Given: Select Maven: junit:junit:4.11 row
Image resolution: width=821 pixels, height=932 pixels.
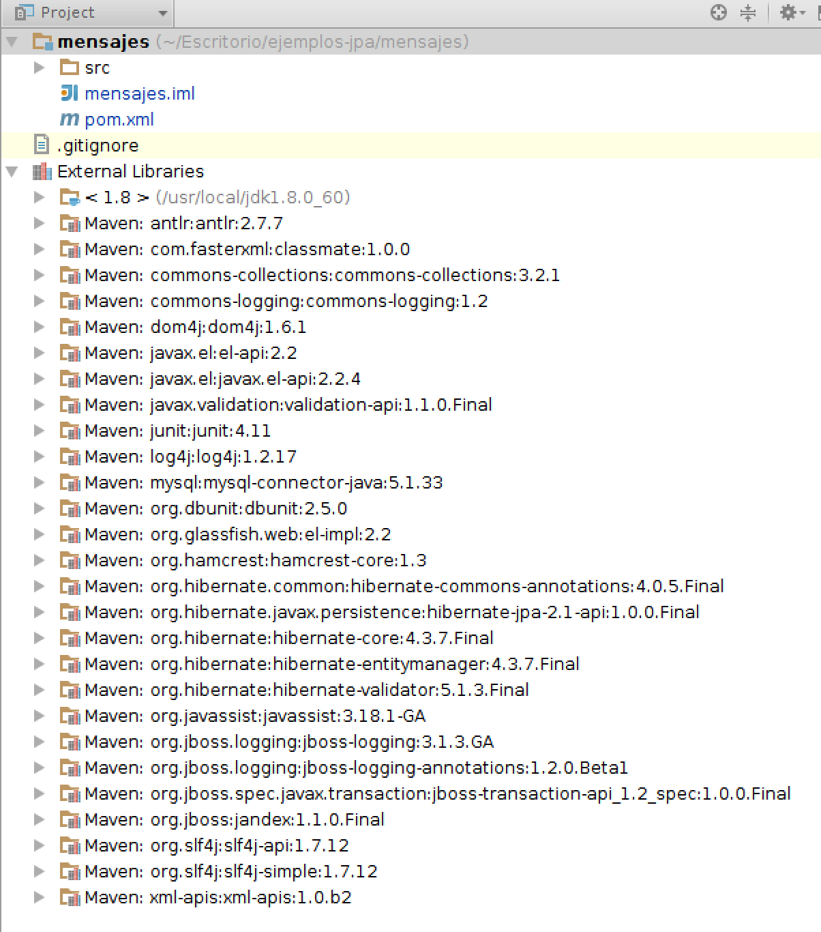Looking at the screenshot, I should point(177,431).
